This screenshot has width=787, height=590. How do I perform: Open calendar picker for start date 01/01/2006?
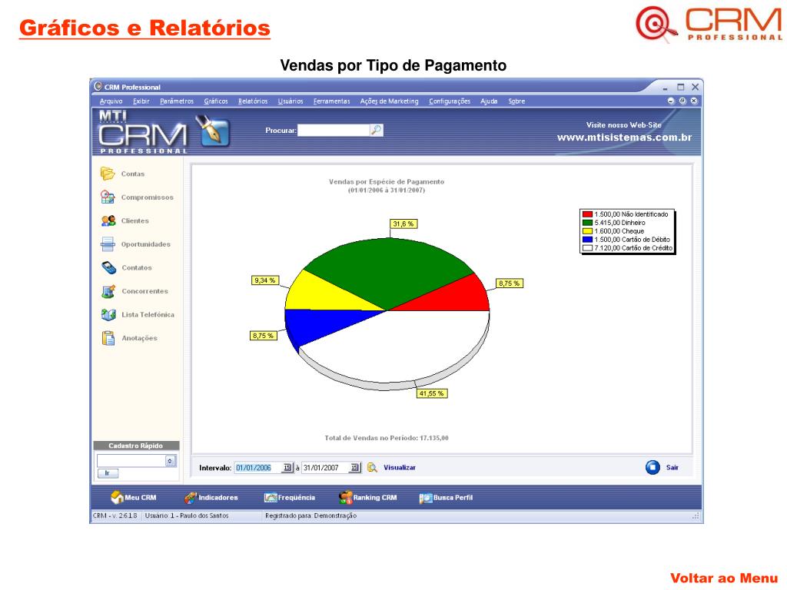pyautogui.click(x=287, y=468)
